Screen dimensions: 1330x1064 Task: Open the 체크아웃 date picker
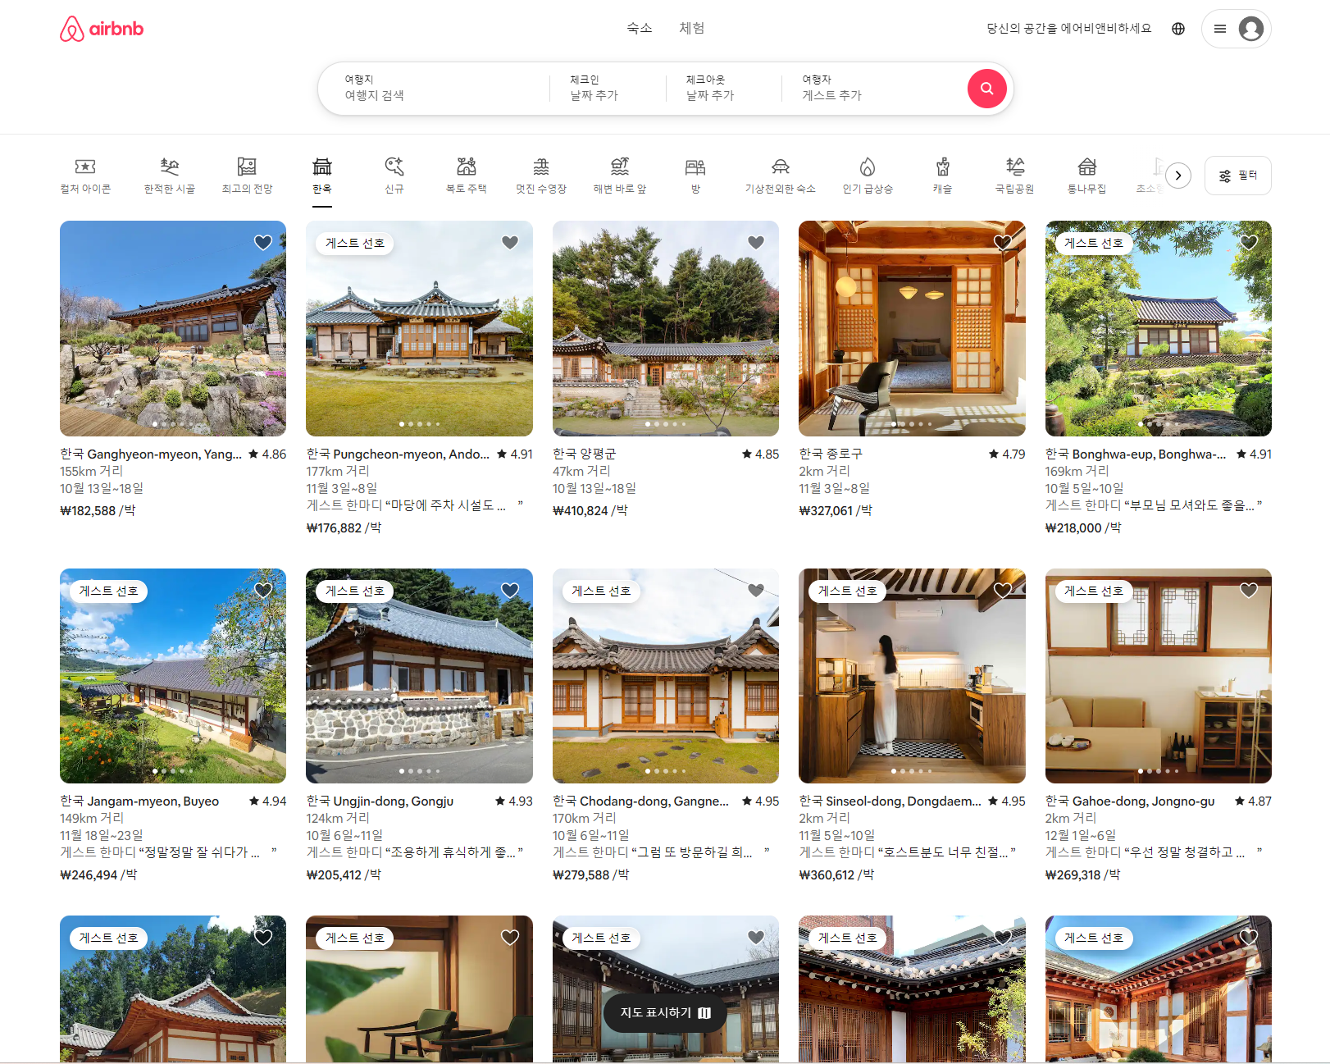pyautogui.click(x=724, y=89)
